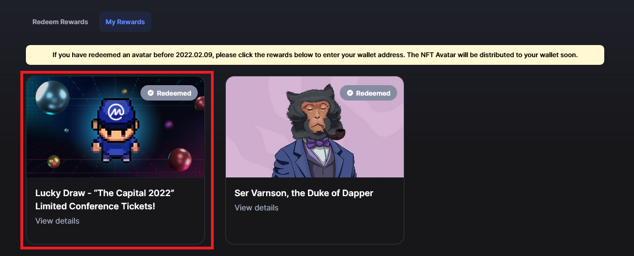The width and height of the screenshot is (634, 256).
Task: Click the Redeemed badge on Lucky Draw card
Action: [x=169, y=93]
